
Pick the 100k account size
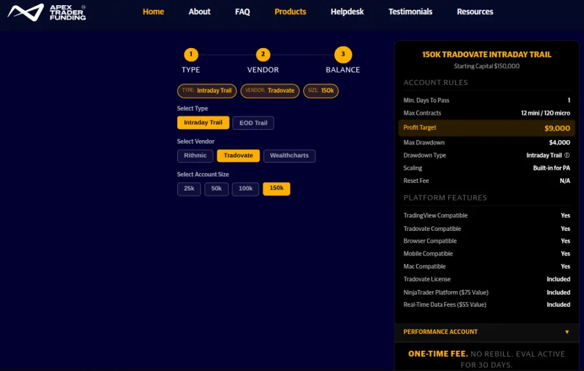pyautogui.click(x=245, y=189)
